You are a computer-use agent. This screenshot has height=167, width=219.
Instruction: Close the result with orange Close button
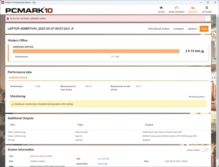pos(204,29)
